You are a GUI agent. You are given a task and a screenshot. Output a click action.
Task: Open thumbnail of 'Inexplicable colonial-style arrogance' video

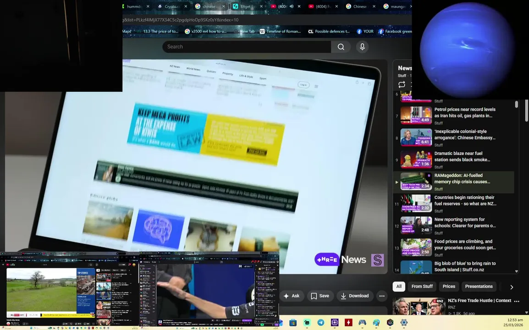click(416, 137)
